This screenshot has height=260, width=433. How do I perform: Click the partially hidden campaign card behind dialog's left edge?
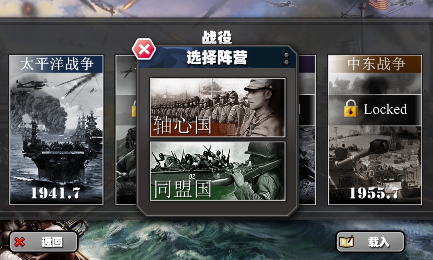point(126,130)
